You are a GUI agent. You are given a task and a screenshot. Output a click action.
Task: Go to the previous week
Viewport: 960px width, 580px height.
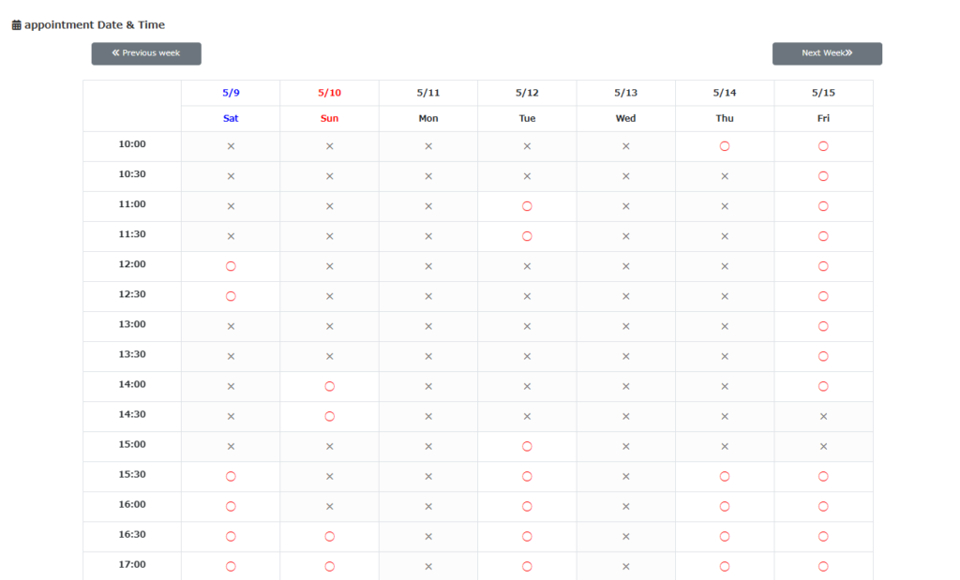click(146, 53)
